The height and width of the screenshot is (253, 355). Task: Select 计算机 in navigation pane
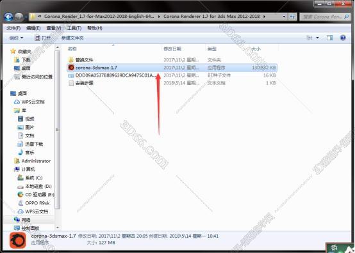(x=28, y=169)
